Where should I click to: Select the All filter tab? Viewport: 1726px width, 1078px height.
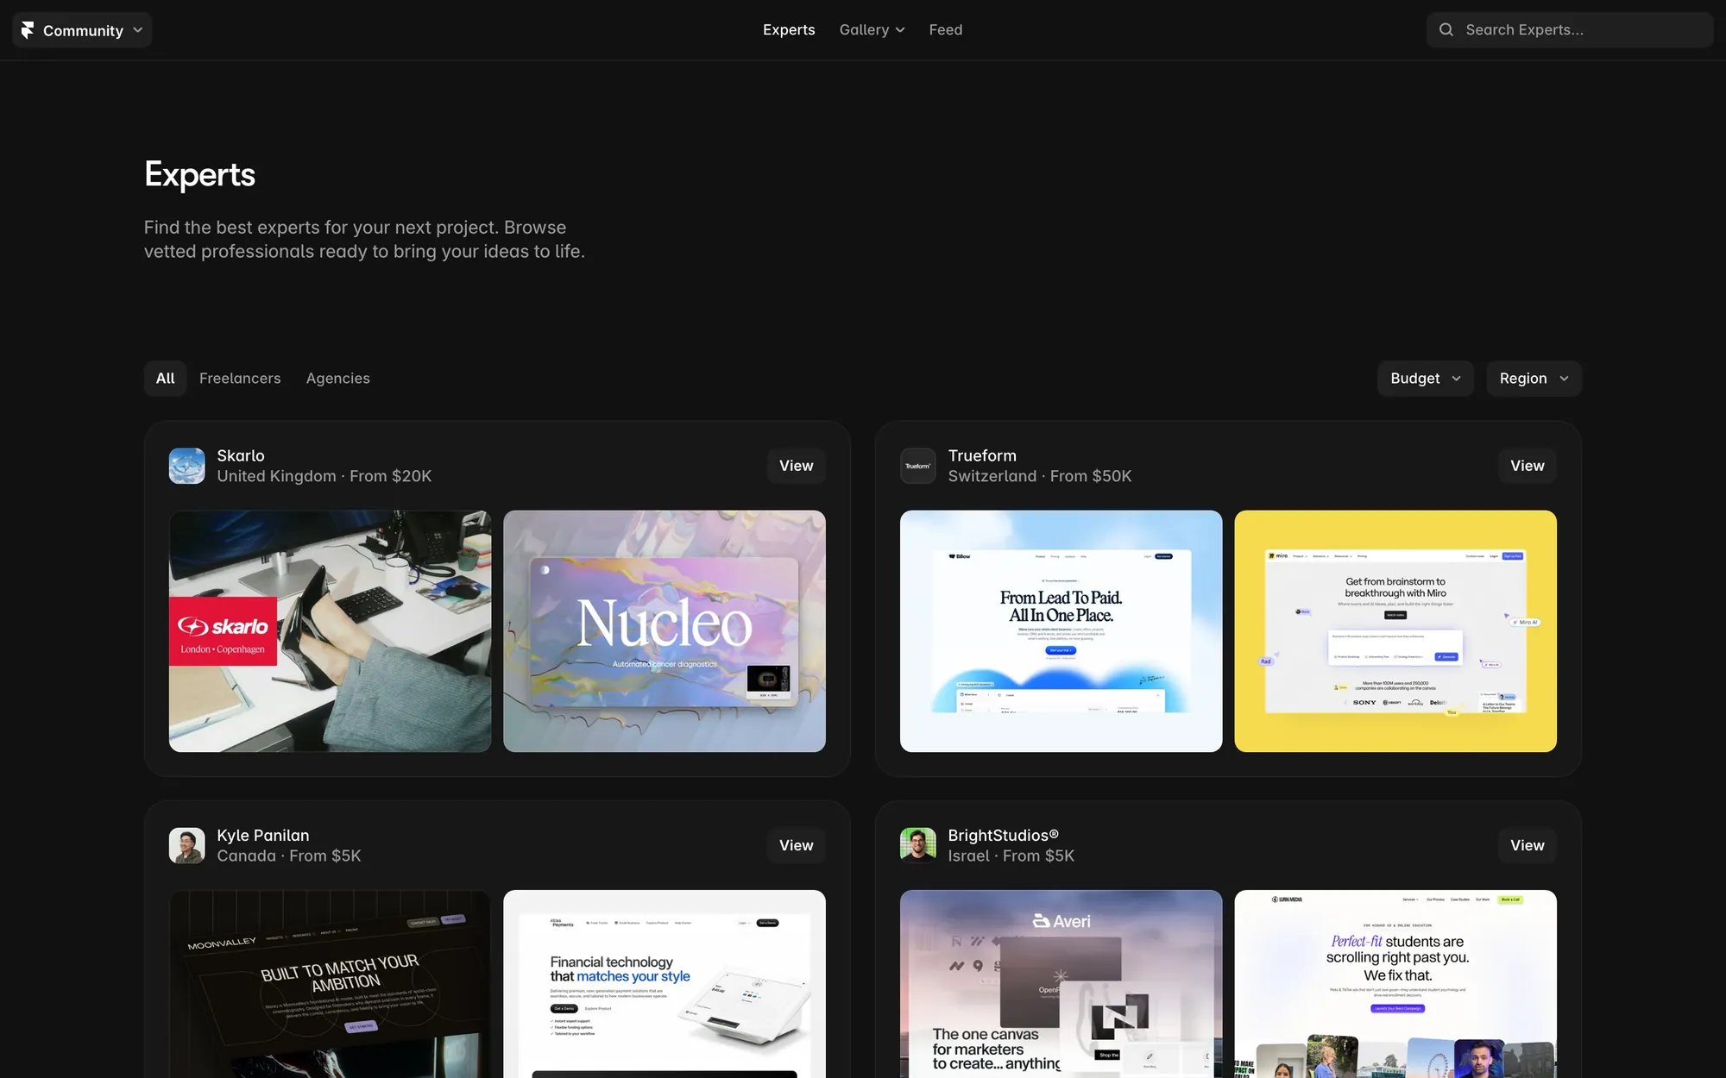pyautogui.click(x=166, y=379)
